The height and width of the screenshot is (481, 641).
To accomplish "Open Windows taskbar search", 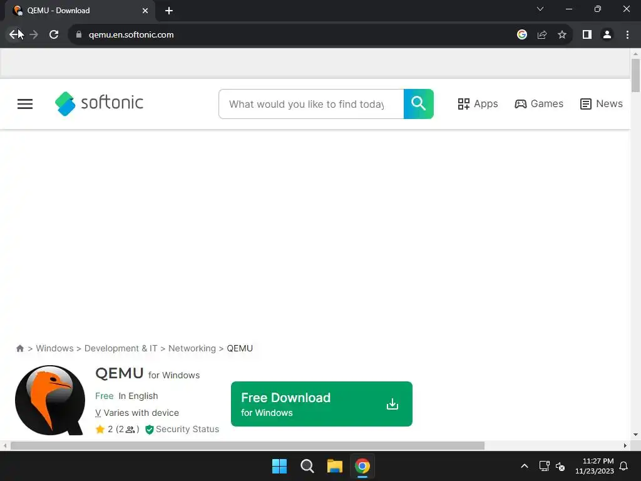I will (307, 466).
